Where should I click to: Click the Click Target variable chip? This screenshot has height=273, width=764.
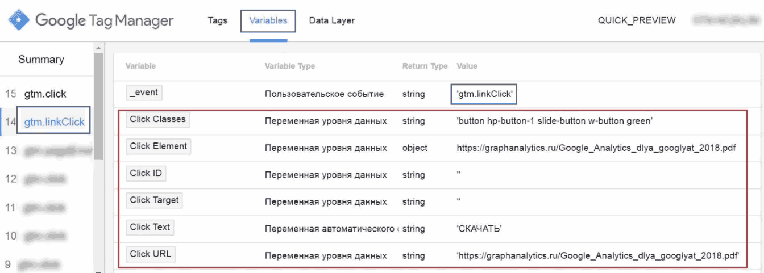coord(154,200)
